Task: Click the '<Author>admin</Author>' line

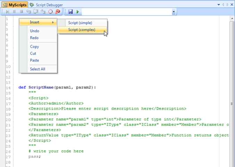Action: 56,103
